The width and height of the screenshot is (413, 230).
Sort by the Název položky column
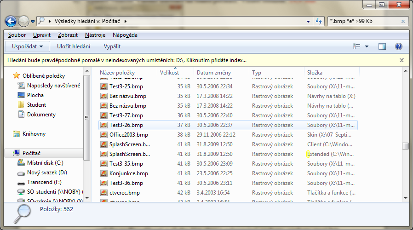coord(117,73)
